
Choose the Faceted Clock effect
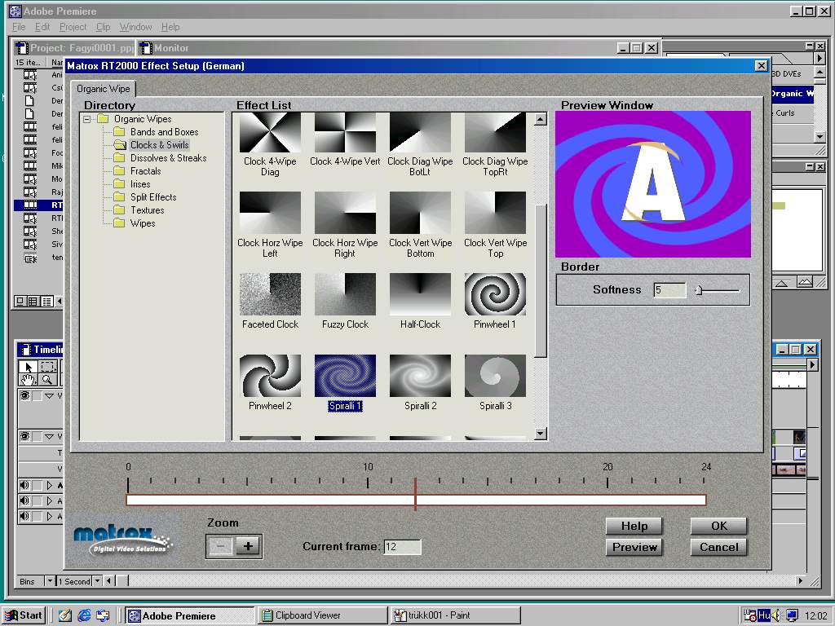click(270, 302)
